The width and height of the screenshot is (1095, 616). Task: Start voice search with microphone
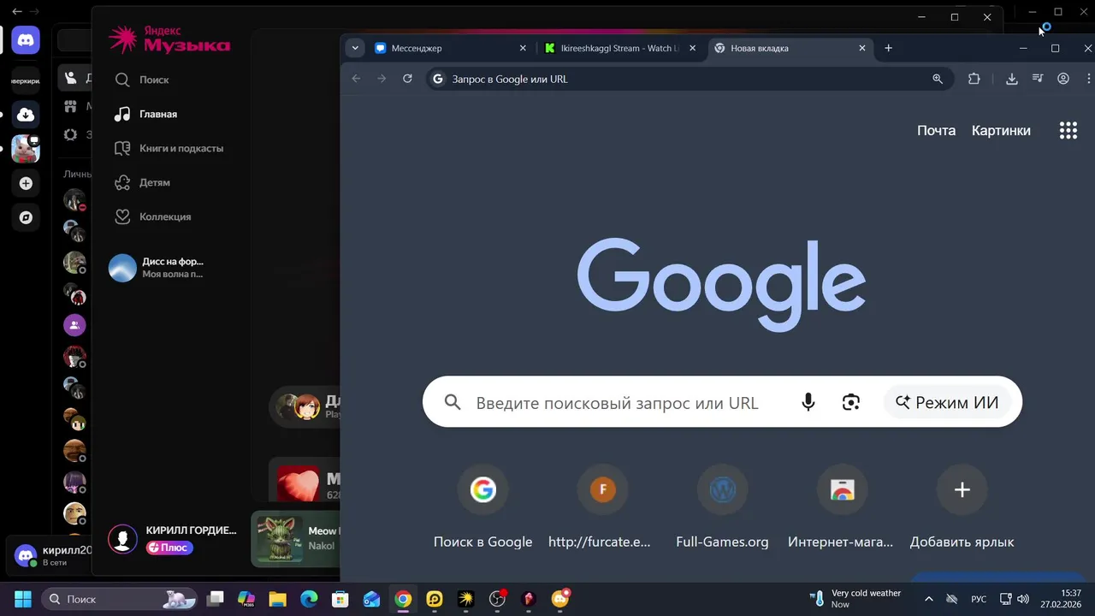(x=808, y=402)
